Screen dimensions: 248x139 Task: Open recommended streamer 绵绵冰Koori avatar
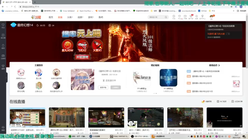21,73
